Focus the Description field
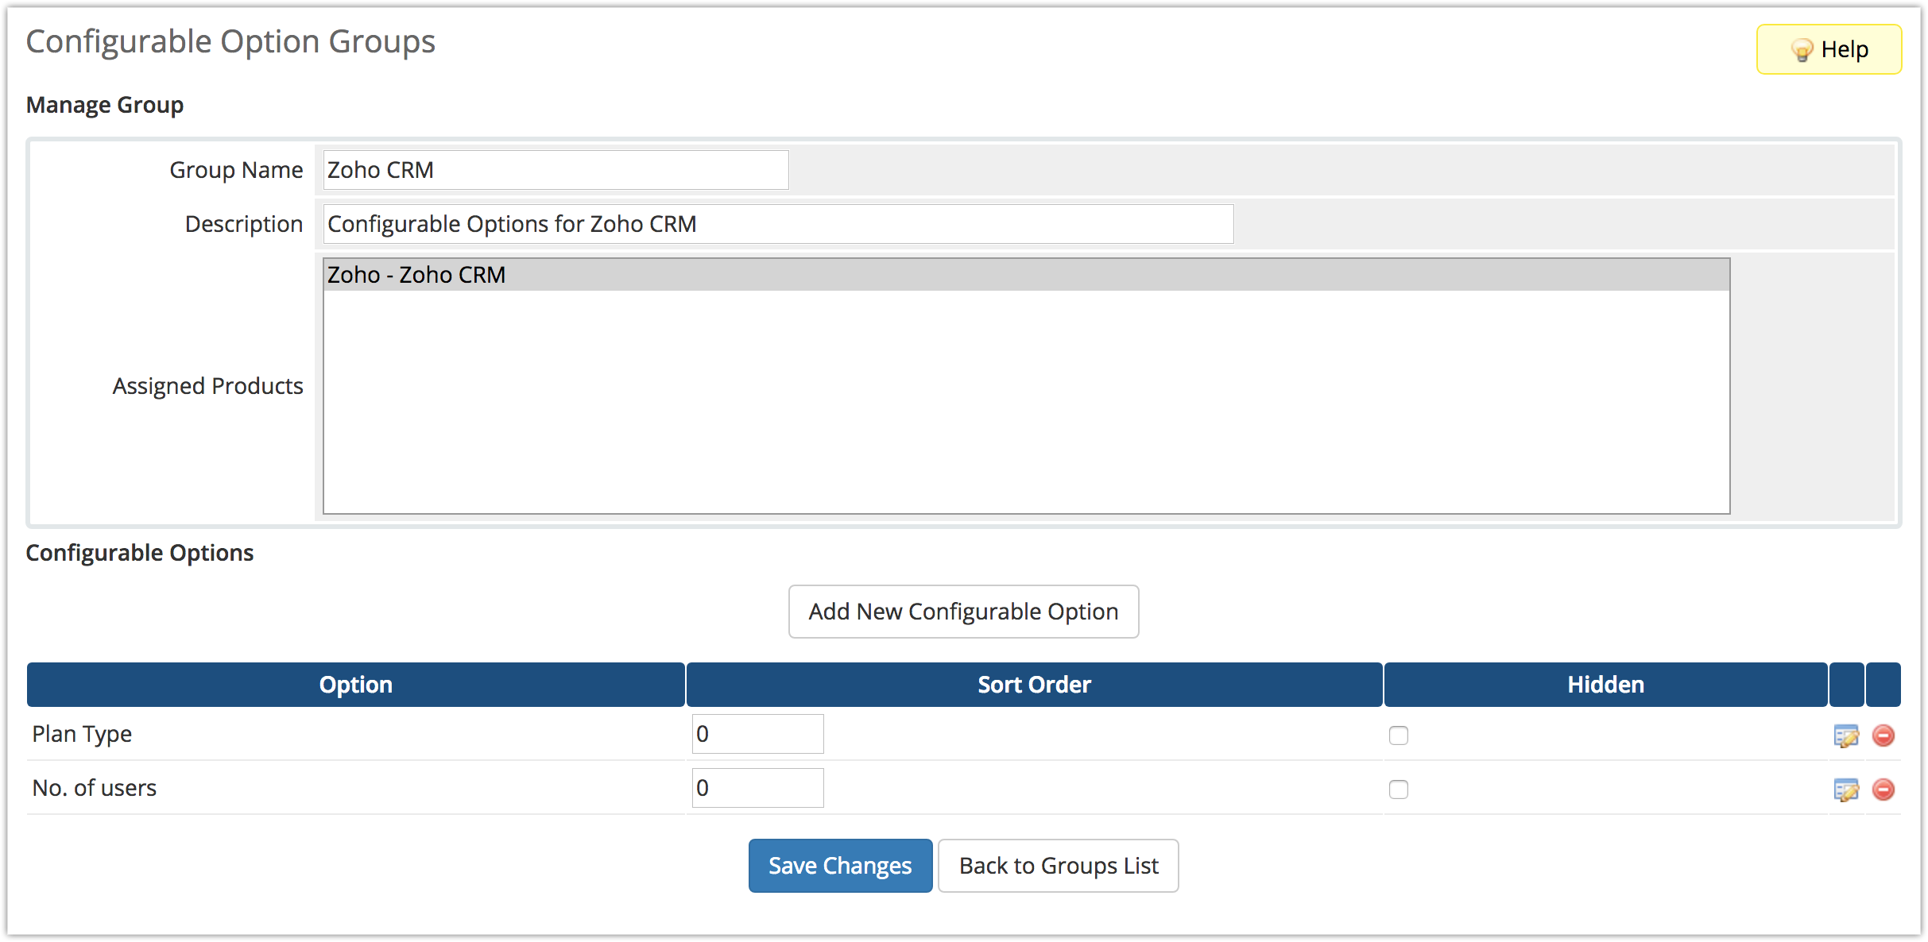1928x942 pixels. (778, 224)
